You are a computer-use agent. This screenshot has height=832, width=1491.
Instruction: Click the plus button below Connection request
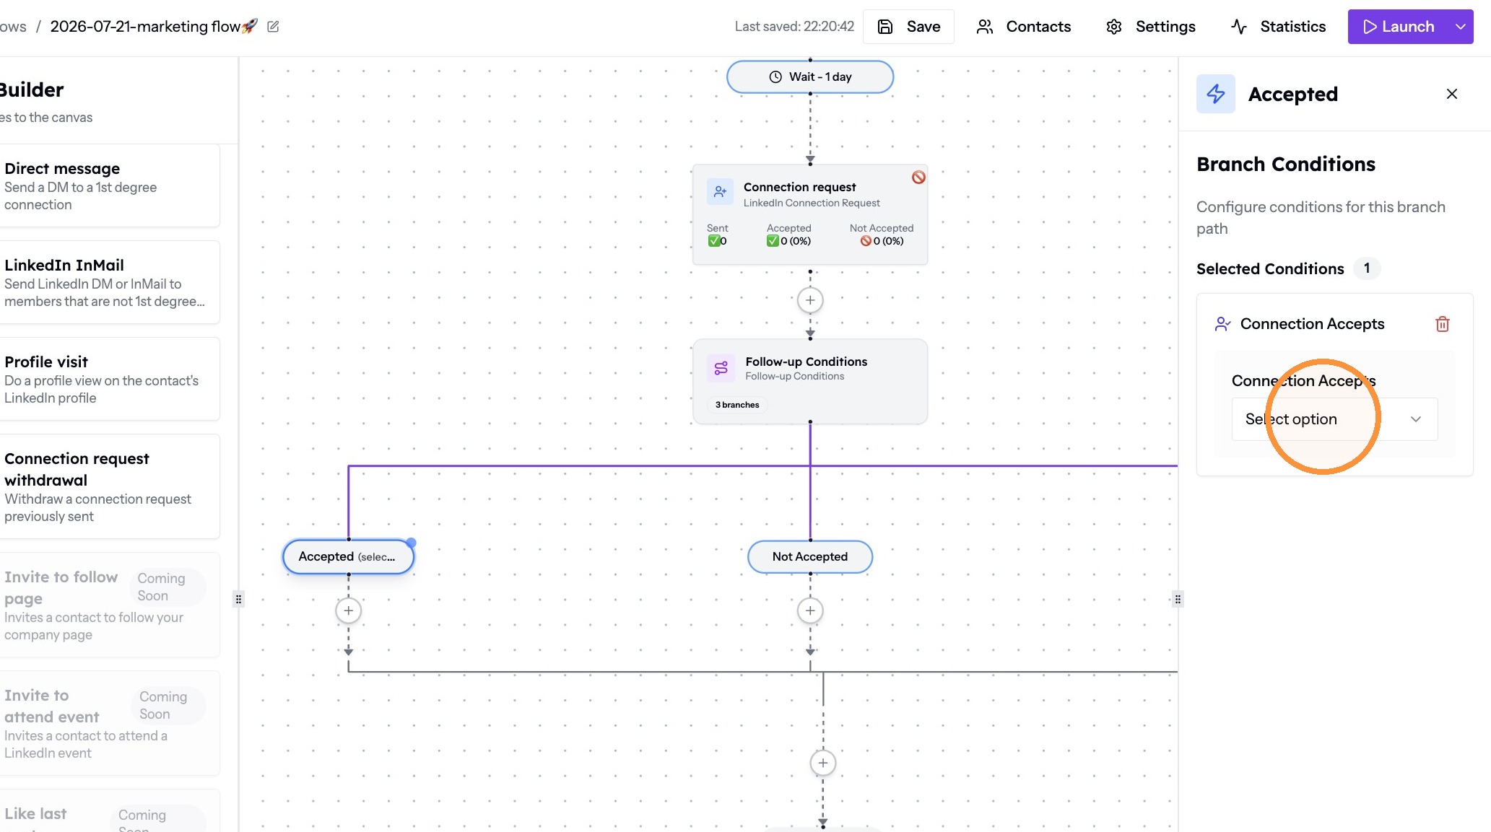pos(810,300)
